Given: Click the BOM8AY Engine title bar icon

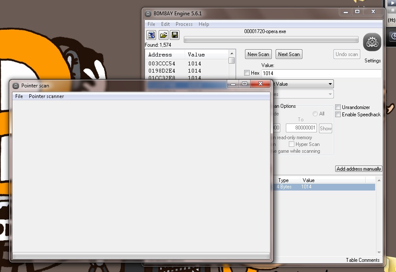Looking at the screenshot, I should 148,13.
